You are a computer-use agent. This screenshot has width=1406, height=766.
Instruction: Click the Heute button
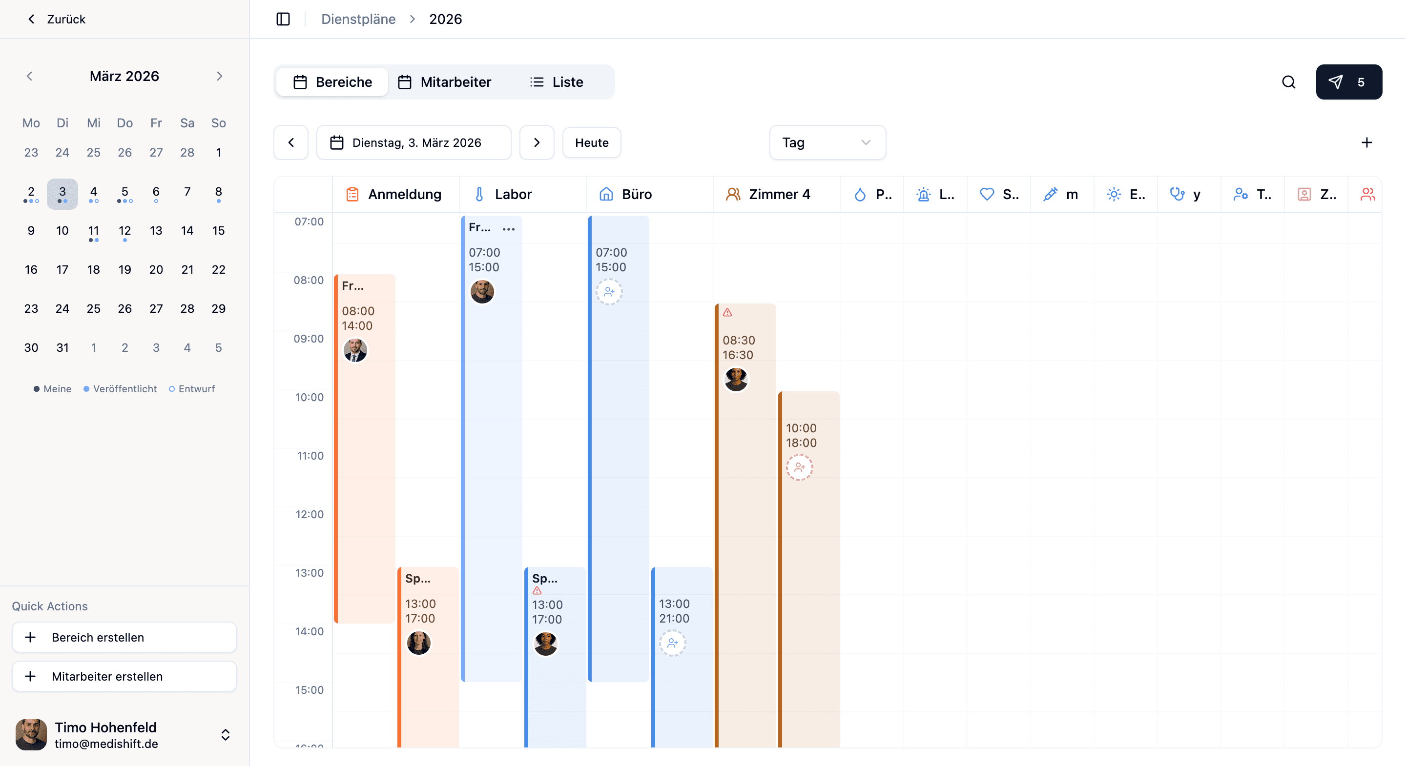[592, 142]
